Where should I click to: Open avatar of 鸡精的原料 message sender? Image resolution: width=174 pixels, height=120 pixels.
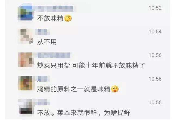click(x=26, y=83)
